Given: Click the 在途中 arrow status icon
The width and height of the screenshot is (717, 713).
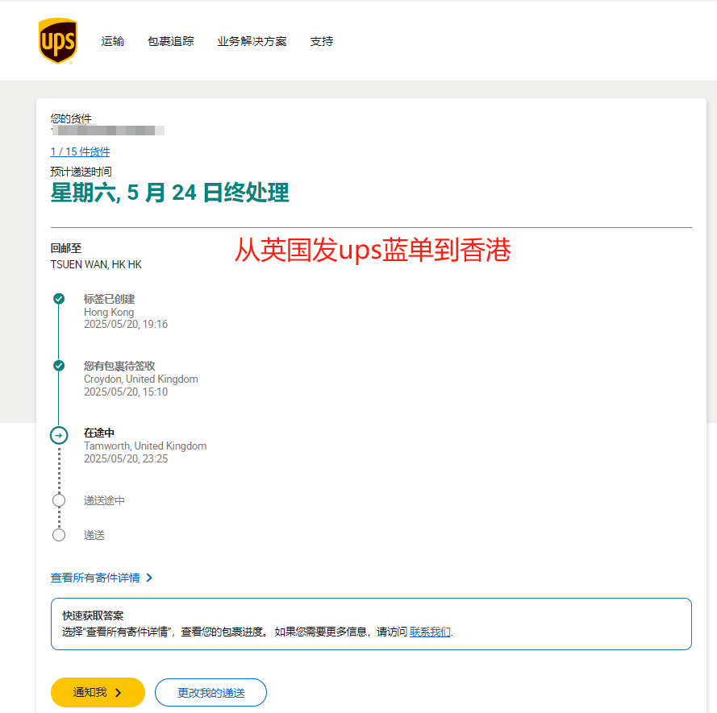Looking at the screenshot, I should point(59,435).
